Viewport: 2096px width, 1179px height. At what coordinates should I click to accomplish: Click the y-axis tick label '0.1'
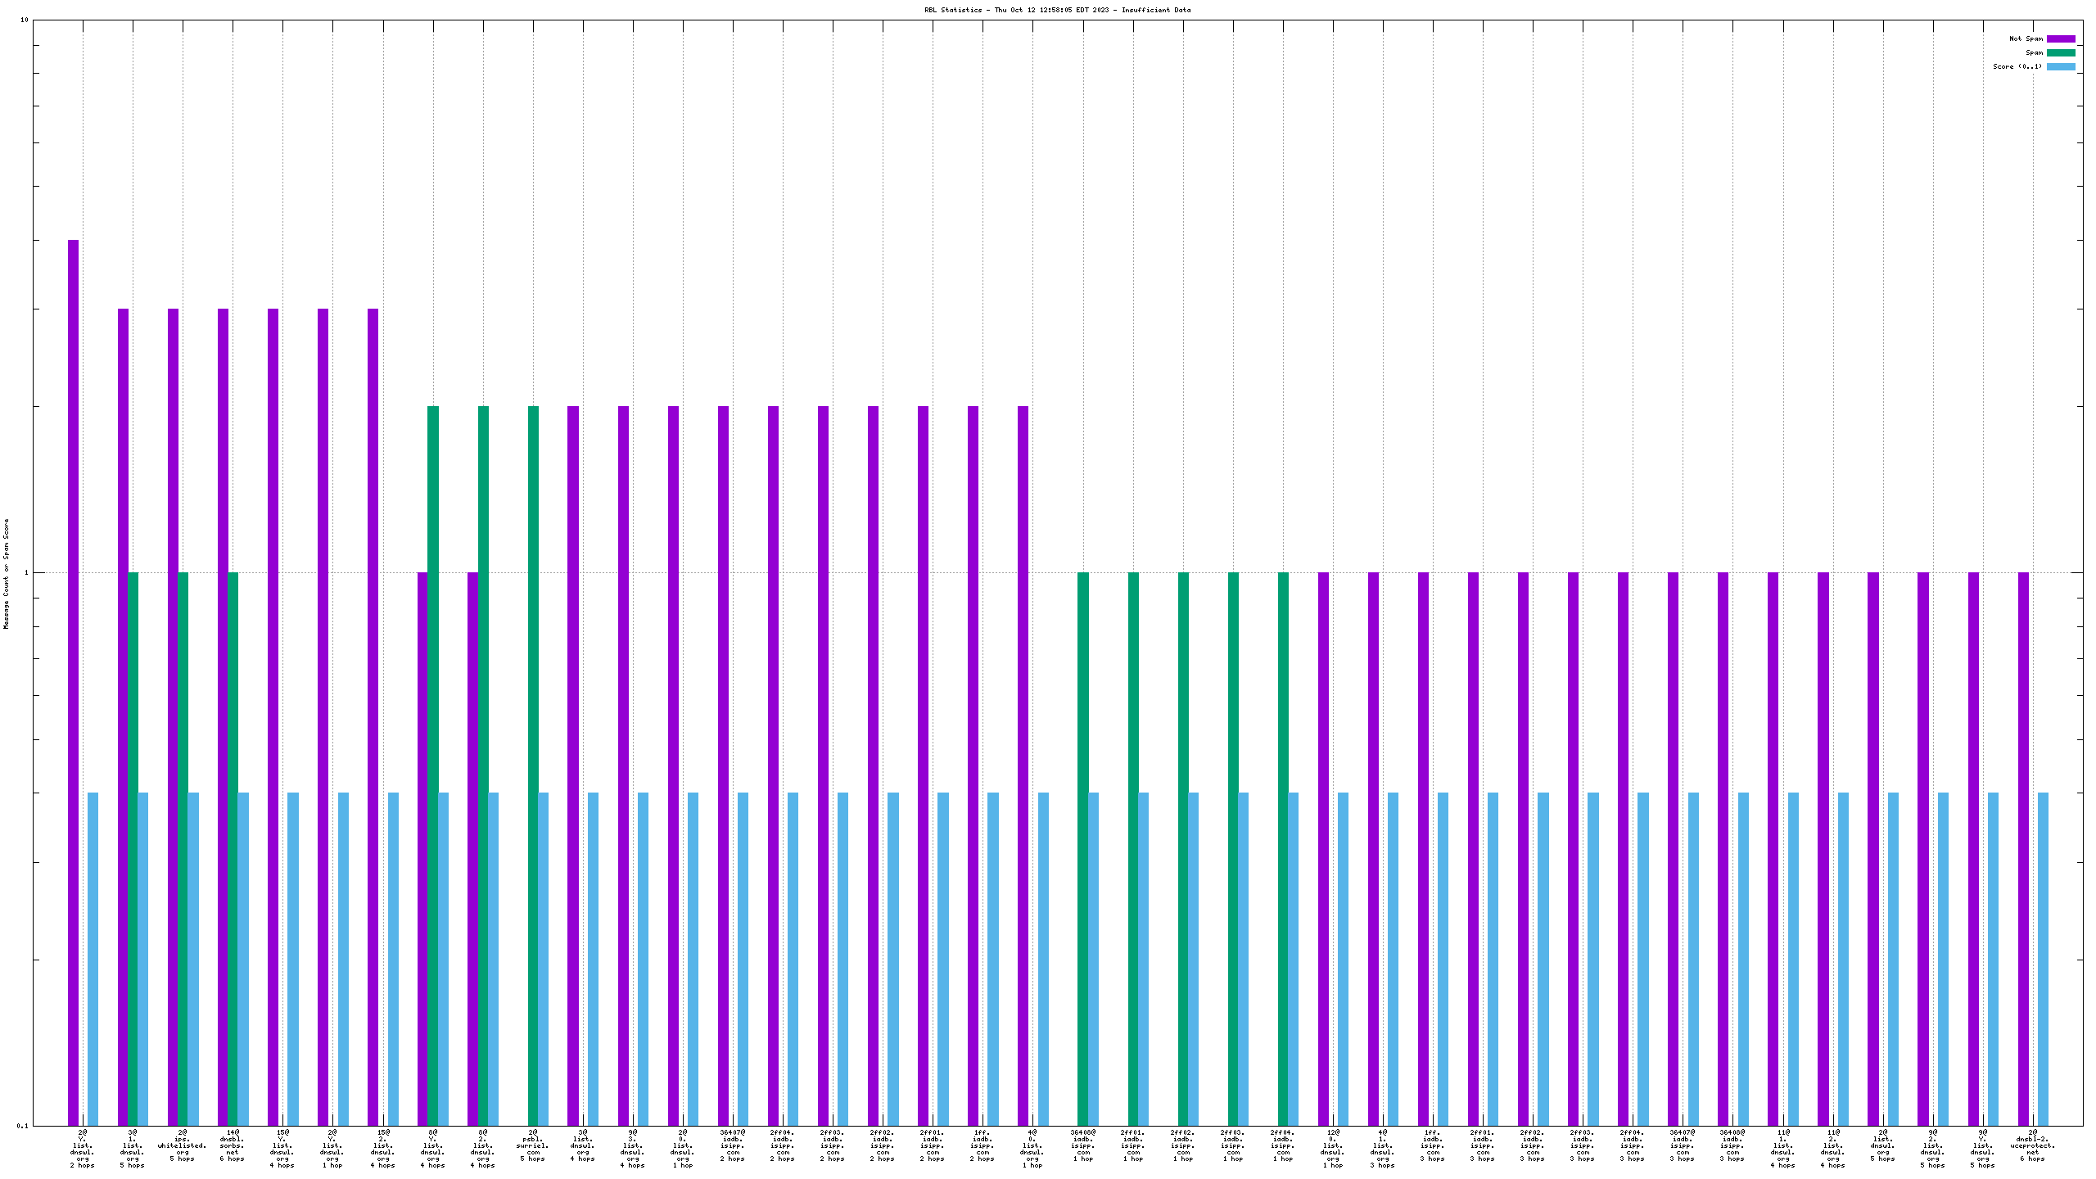coord(22,1126)
